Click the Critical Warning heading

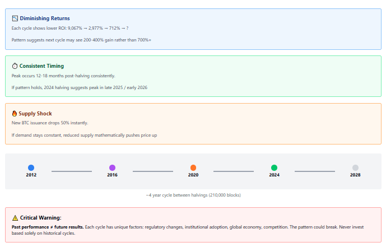[x=40, y=218]
